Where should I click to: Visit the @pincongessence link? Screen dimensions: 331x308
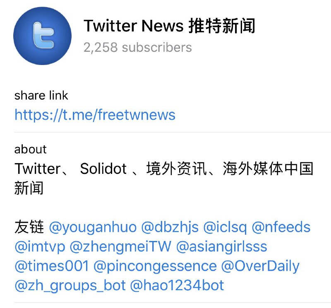tap(155, 267)
